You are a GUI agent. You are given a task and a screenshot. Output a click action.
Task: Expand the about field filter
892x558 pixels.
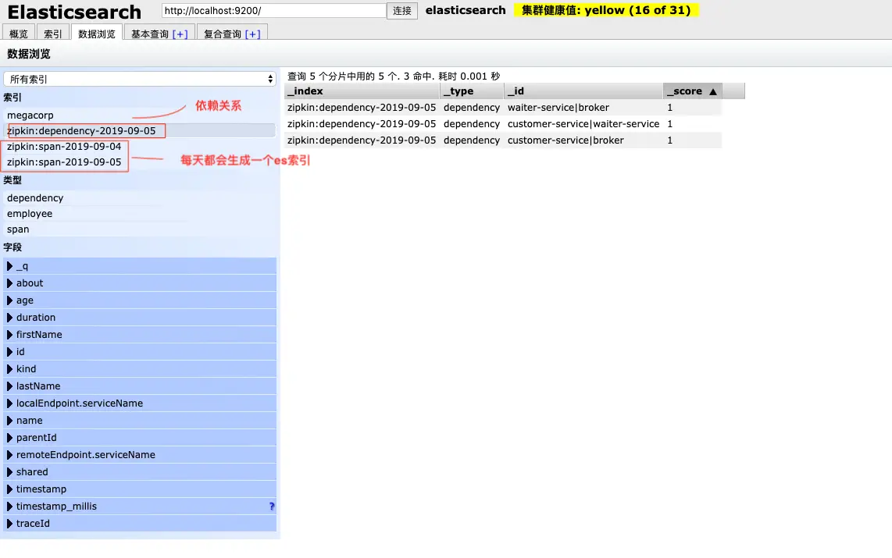click(x=140, y=283)
